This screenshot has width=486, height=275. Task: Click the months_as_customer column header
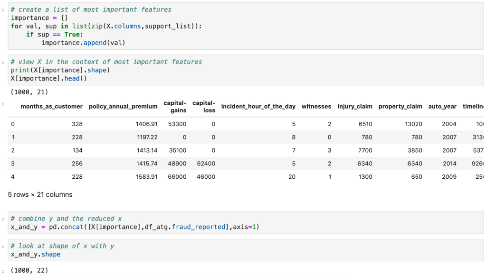click(x=51, y=107)
